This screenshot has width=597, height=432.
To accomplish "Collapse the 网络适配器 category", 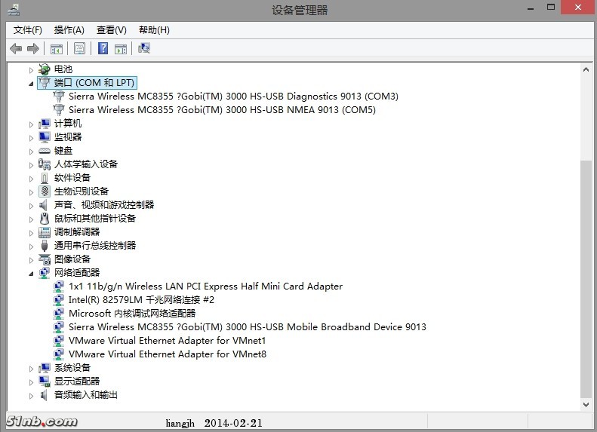I will click(x=32, y=273).
